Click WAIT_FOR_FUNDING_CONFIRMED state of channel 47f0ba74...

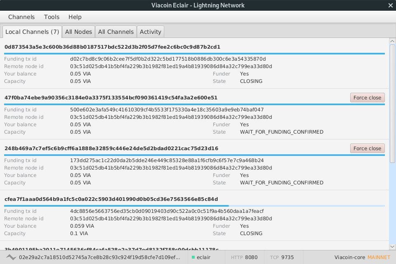coord(282,132)
